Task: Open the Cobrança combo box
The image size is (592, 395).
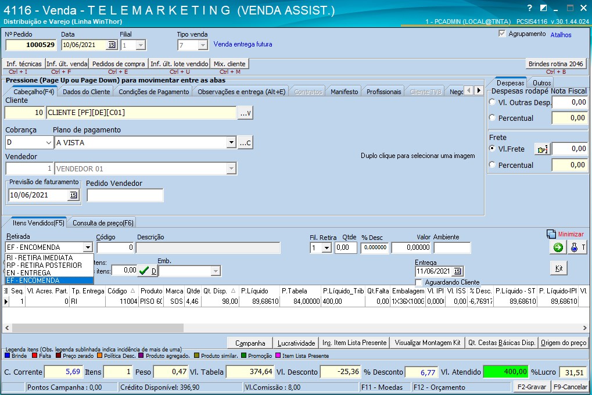Action: click(48, 142)
